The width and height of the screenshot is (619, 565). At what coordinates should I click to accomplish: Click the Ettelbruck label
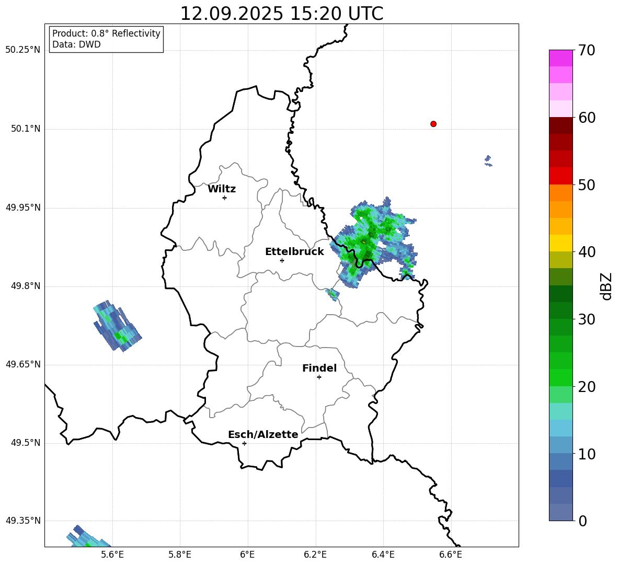click(294, 252)
